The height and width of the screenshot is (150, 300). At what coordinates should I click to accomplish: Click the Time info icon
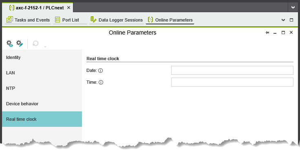(101, 83)
